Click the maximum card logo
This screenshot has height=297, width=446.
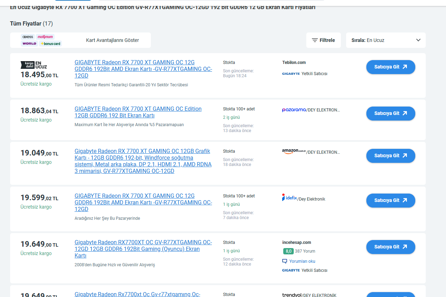[45, 37]
